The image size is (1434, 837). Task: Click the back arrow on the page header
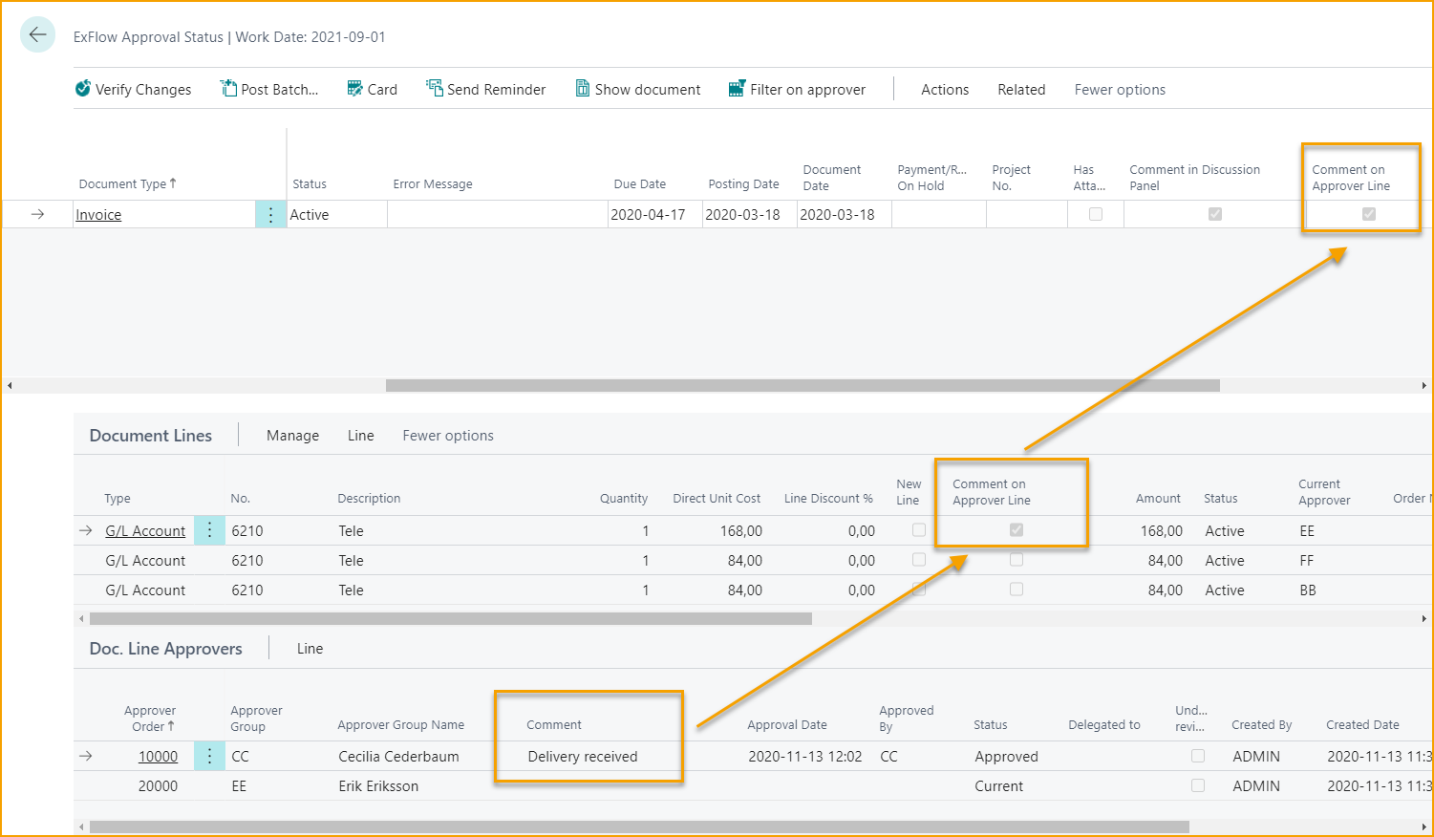click(37, 34)
